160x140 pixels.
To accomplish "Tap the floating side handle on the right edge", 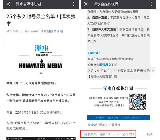I will coord(153,71).
